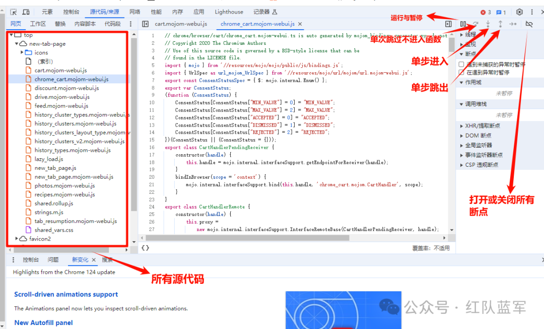Screen dimensions: 544x329
Task: Enable pause on caught exceptions checkbox
Action: tap(461, 72)
